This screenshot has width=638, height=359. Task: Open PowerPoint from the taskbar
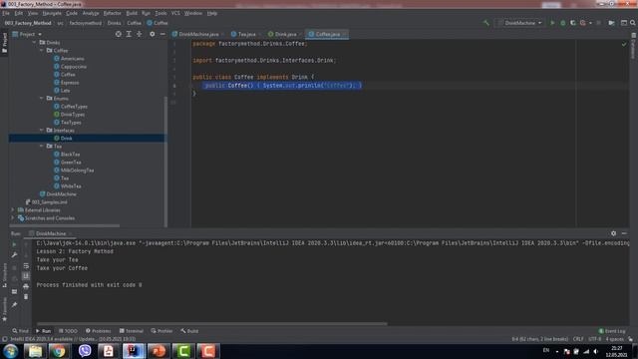[x=159, y=351]
